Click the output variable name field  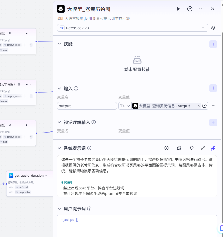[87, 106]
